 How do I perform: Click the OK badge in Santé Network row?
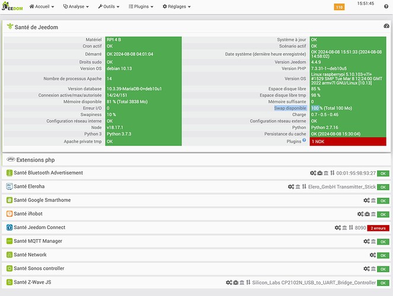pyautogui.click(x=383, y=256)
